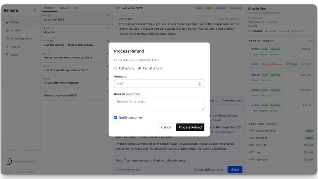
Task: Switch to the Active tickets tab
Action: click(49, 8)
